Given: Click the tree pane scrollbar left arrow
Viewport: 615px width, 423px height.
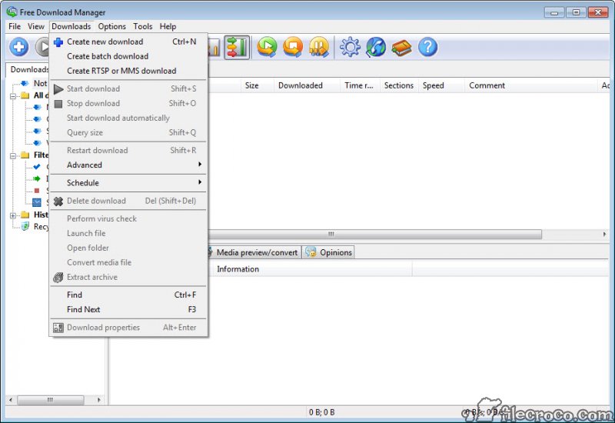Looking at the screenshot, I should (x=11, y=400).
